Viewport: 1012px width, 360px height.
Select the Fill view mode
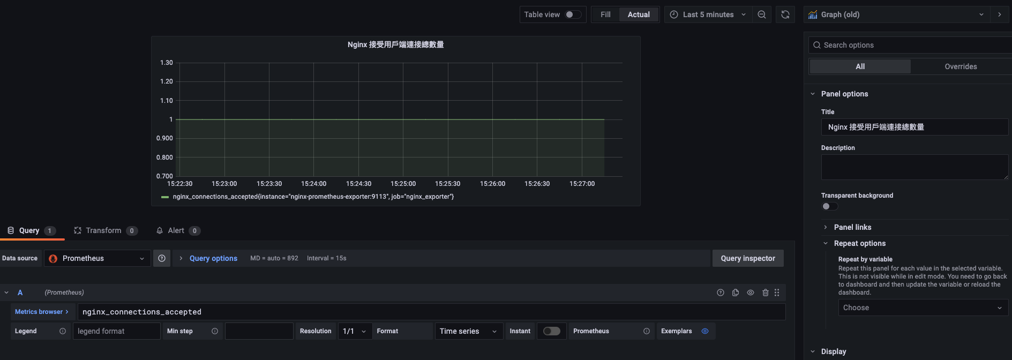click(605, 14)
